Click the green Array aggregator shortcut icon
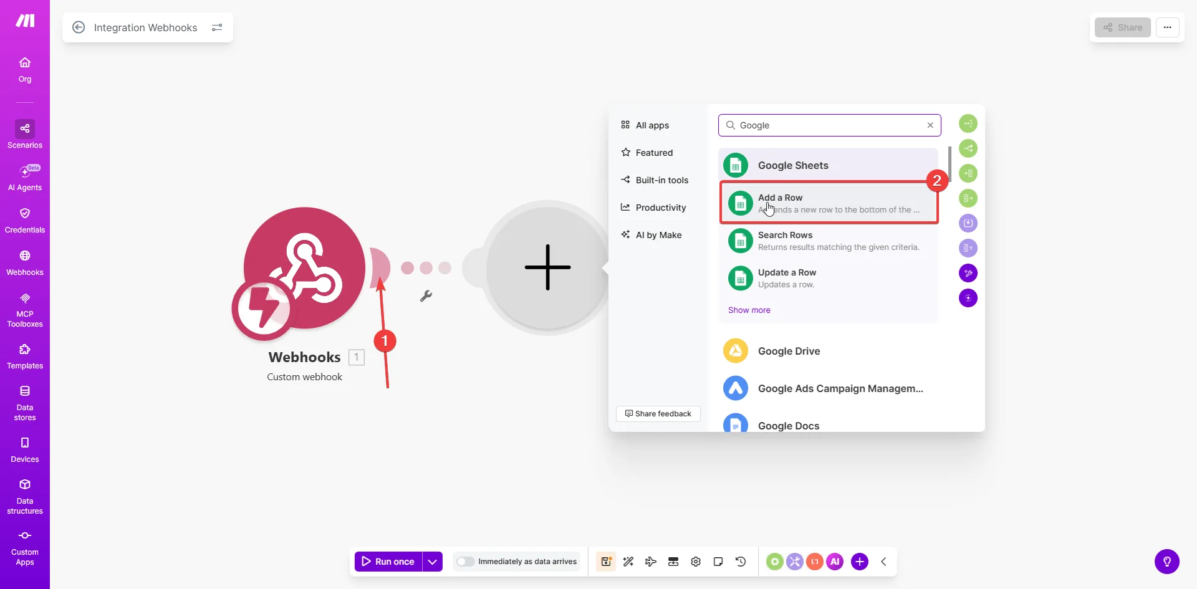The image size is (1197, 589). (x=968, y=198)
